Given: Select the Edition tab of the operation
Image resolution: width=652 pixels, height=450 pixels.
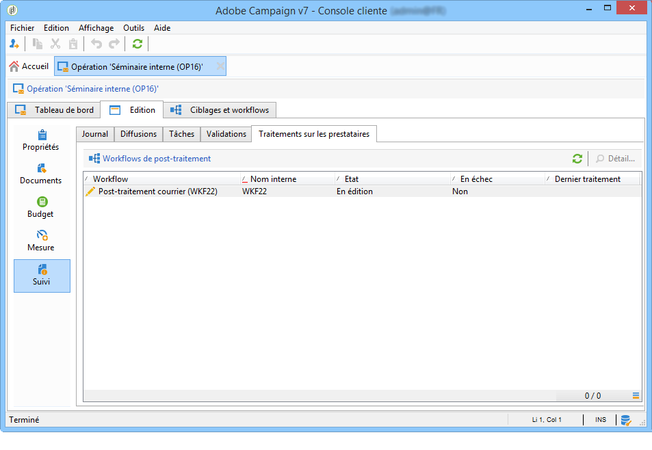Looking at the screenshot, I should click(132, 110).
